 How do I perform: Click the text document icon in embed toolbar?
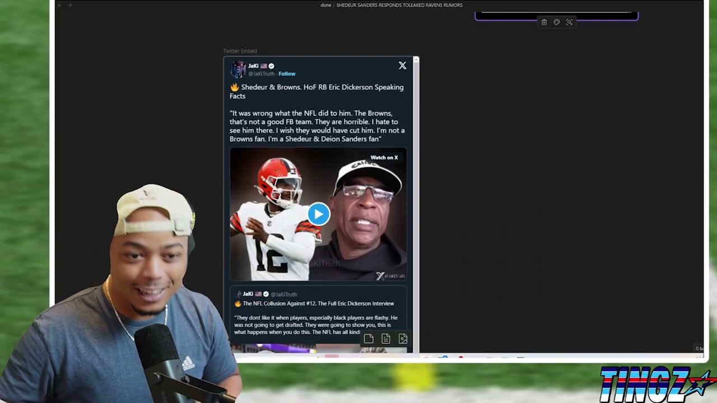(x=386, y=339)
